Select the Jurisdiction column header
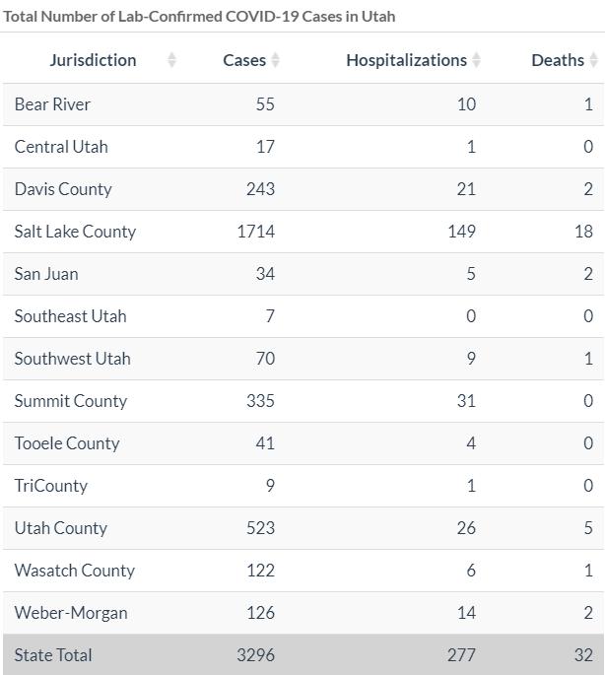Screen dimensions: 605x675 pyautogui.click(x=93, y=60)
